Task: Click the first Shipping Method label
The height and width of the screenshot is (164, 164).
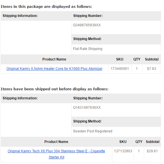Action: tap(87, 39)
